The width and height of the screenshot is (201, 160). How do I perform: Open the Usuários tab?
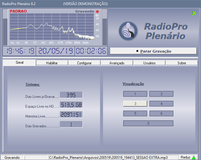click(x=149, y=63)
